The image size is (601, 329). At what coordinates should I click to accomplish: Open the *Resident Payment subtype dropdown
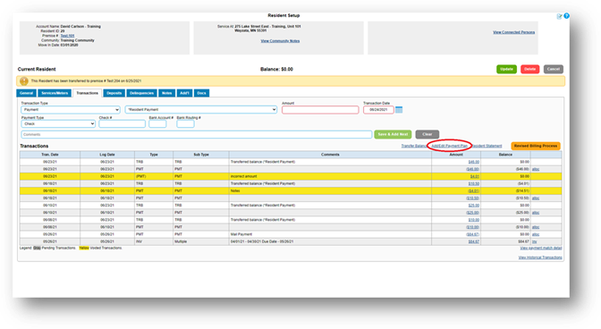[201, 110]
